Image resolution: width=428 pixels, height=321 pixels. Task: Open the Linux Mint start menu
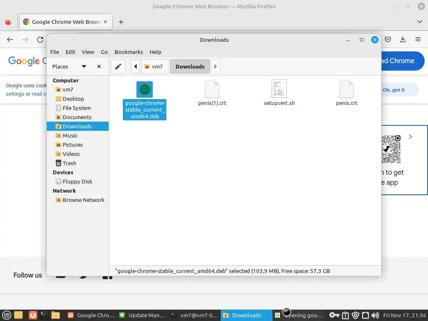[7, 315]
